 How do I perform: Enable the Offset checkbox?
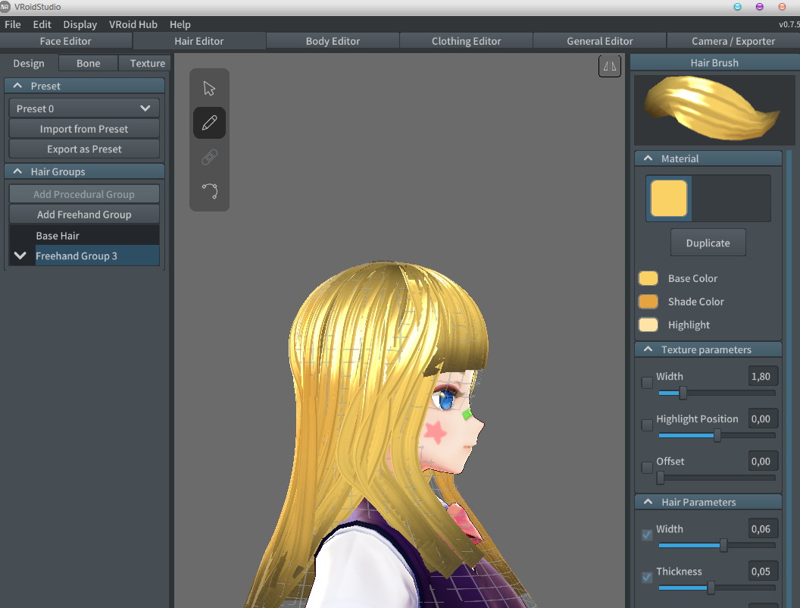647,467
